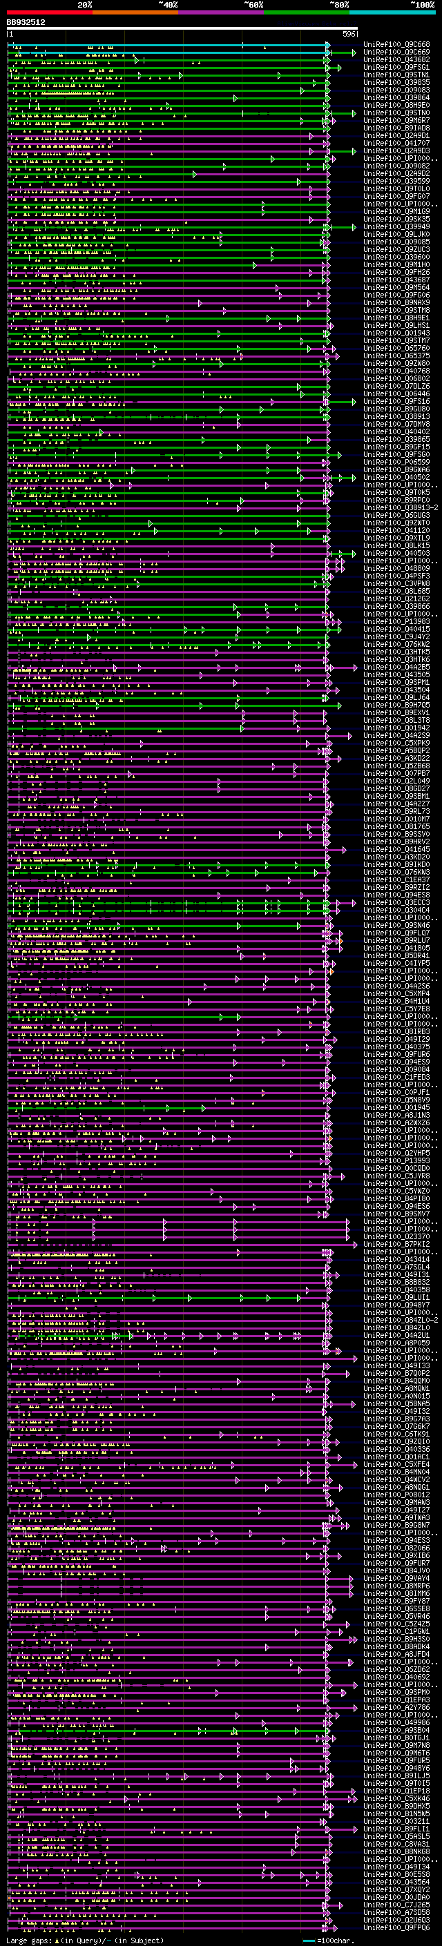Viewport: 442px width, 1946px height.
Task: Click hit label UniRef100_Q40503
Action: pos(396,553)
